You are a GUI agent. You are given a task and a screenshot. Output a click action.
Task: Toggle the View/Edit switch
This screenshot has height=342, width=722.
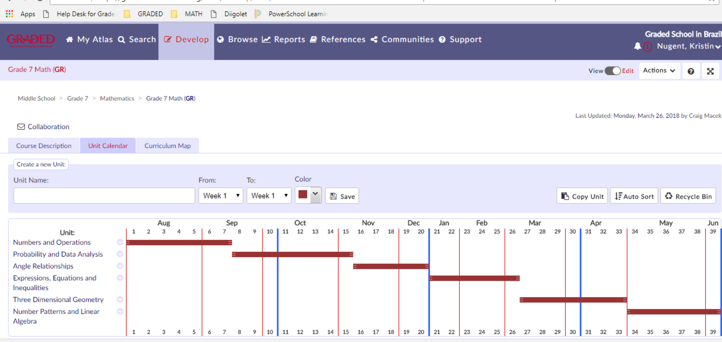612,71
